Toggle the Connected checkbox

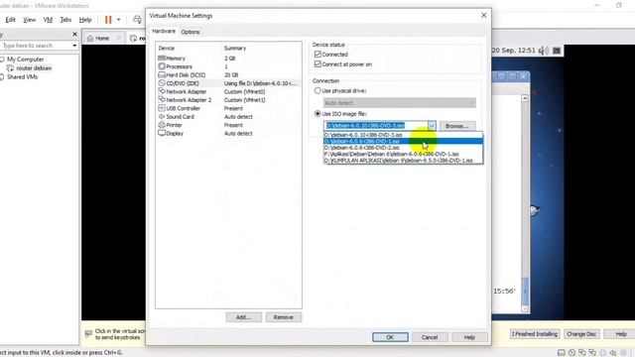click(x=317, y=55)
